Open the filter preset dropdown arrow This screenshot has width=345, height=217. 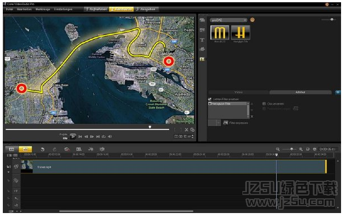218,123
